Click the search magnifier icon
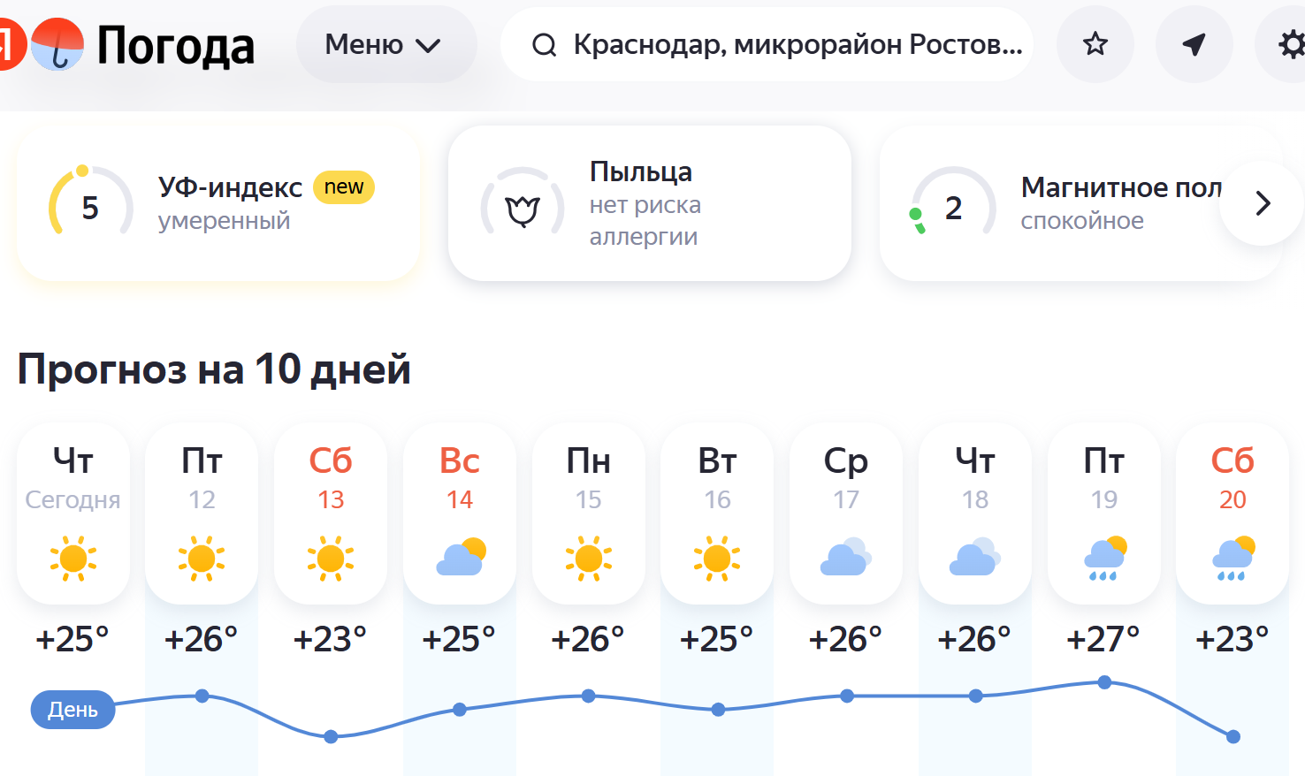 [544, 45]
